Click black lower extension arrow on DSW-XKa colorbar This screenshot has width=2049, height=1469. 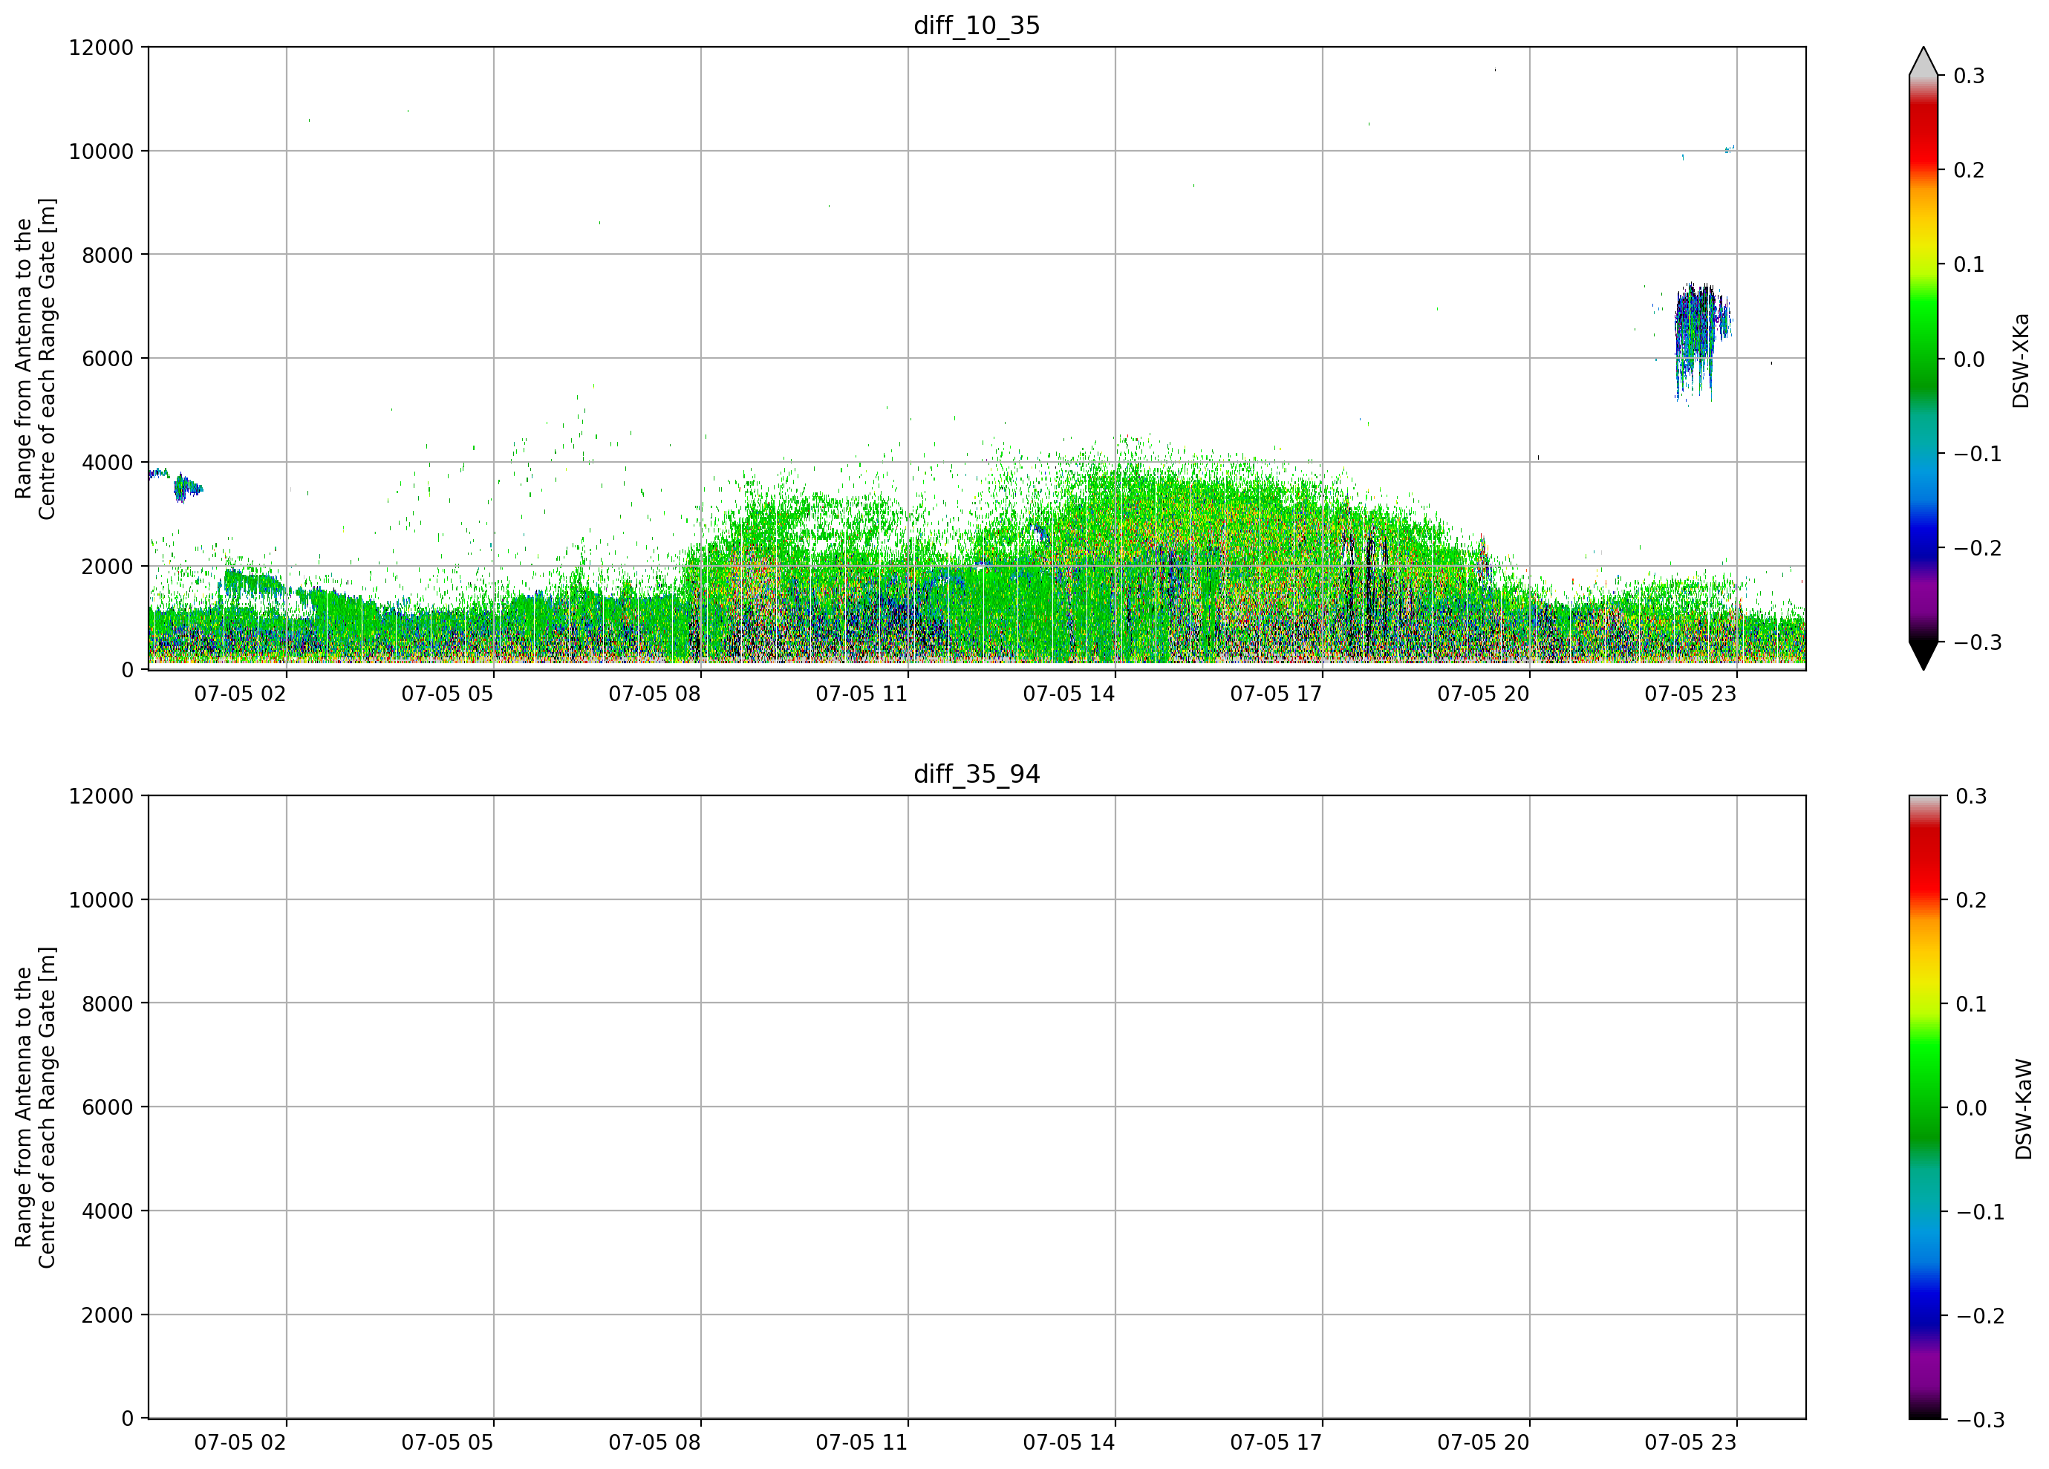1923,656
